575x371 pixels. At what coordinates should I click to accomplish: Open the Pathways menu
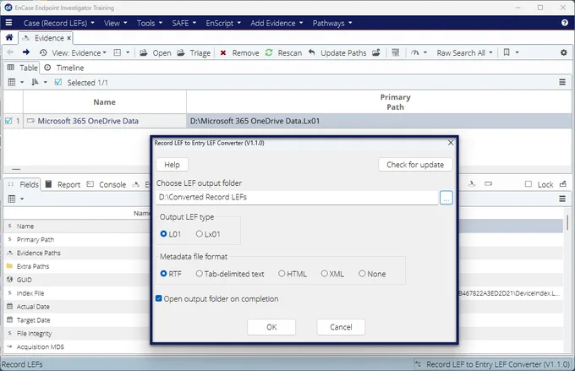[x=332, y=23]
